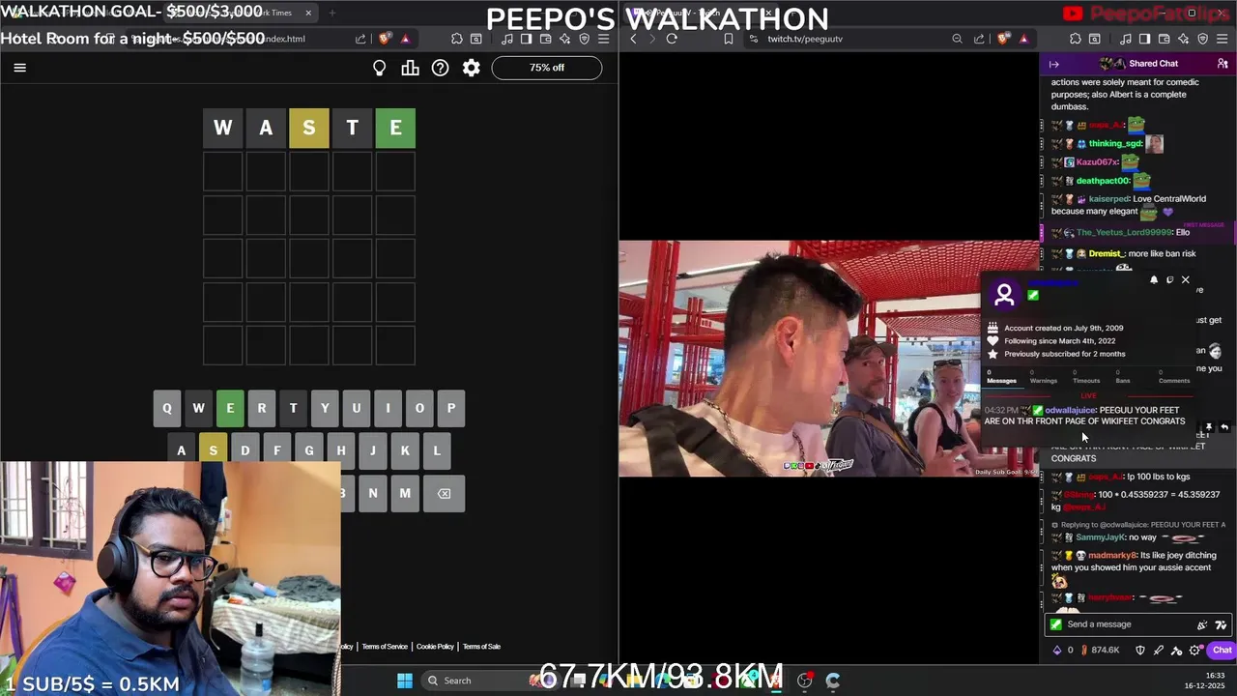The height and width of the screenshot is (696, 1237).
Task: Open Wordle hints lightbulb icon
Action: 380,68
